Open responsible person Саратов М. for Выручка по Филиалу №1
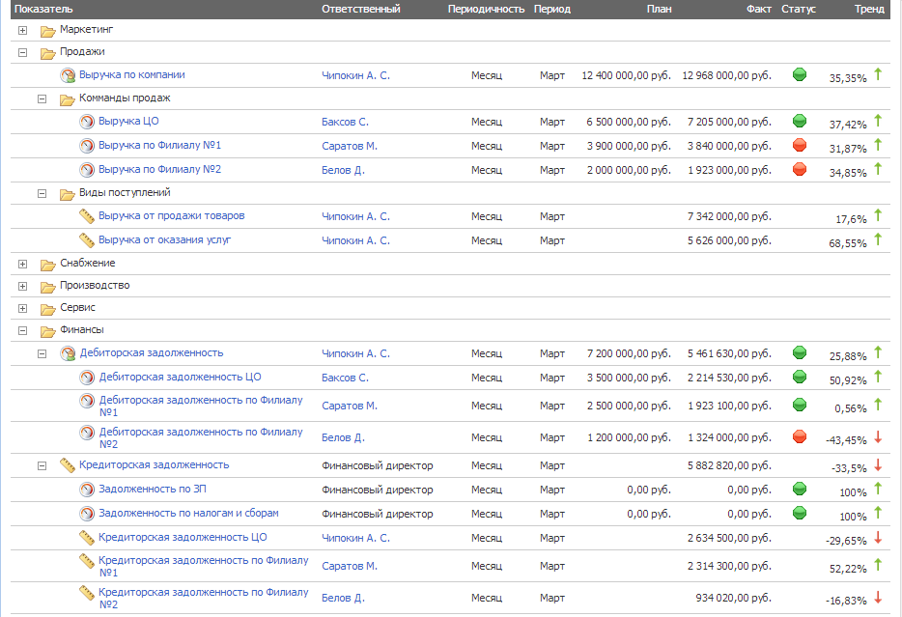The height and width of the screenshot is (617, 902). pyautogui.click(x=349, y=146)
